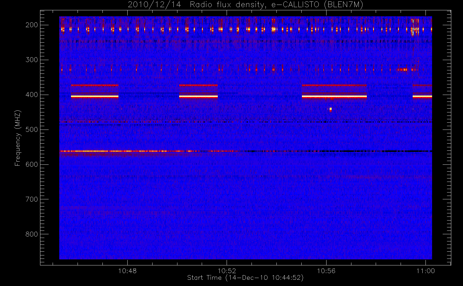Click the 10:56 time axis label
The height and width of the screenshot is (286, 463).
pos(326,271)
